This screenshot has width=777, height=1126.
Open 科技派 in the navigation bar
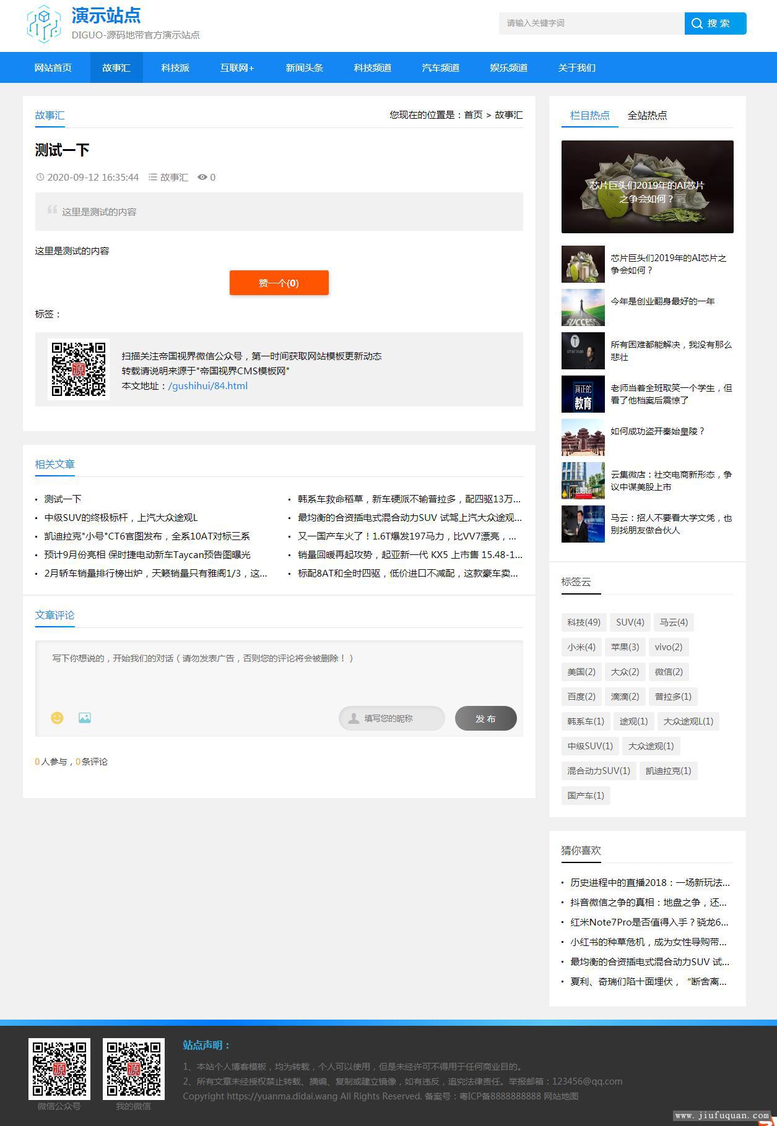[x=175, y=67]
